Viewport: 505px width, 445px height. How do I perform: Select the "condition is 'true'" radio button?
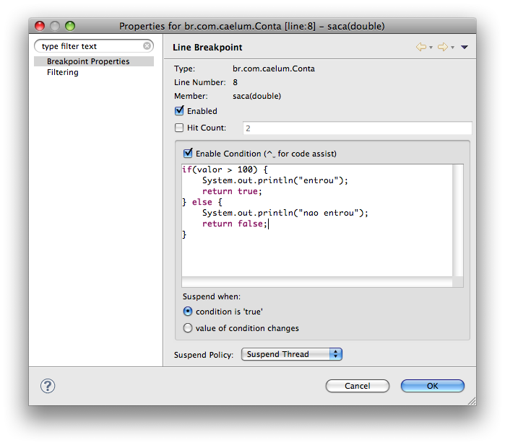point(188,312)
